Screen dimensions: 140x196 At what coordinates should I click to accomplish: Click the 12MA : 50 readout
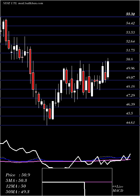point(16,186)
